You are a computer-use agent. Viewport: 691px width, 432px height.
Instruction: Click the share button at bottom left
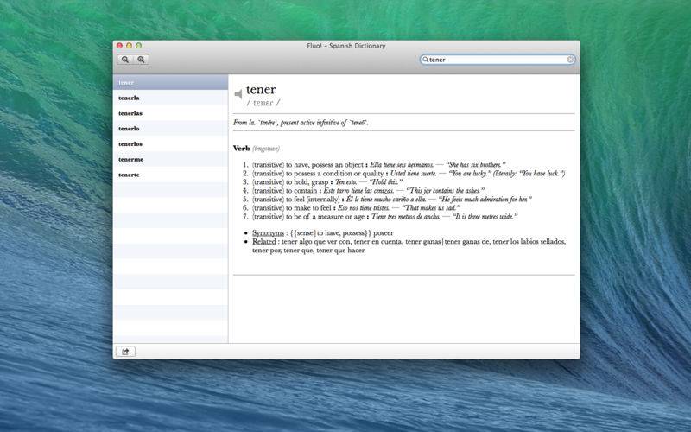(x=125, y=352)
